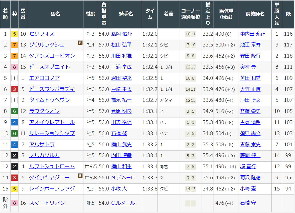Open horse page for ピースオブエイト
295x213 pixels.
pyautogui.click(x=49, y=67)
